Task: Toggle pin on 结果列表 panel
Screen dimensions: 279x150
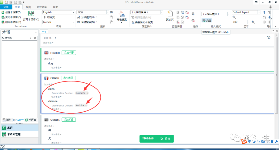Action: (x=30, y=38)
